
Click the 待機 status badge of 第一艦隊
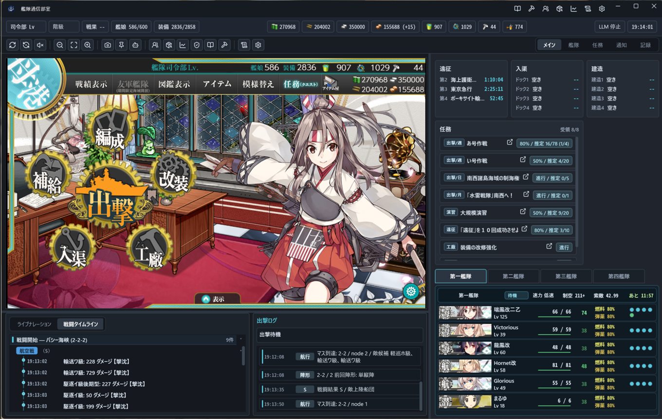pos(516,296)
